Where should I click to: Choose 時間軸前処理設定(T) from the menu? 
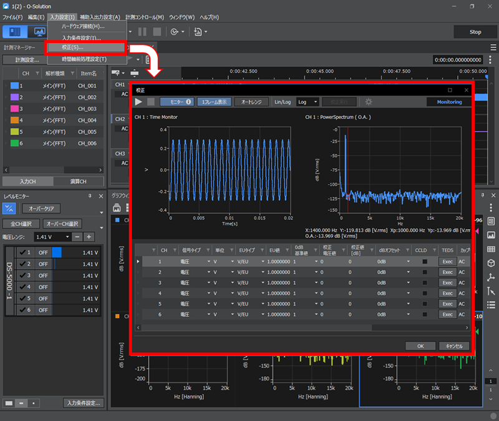pos(87,59)
